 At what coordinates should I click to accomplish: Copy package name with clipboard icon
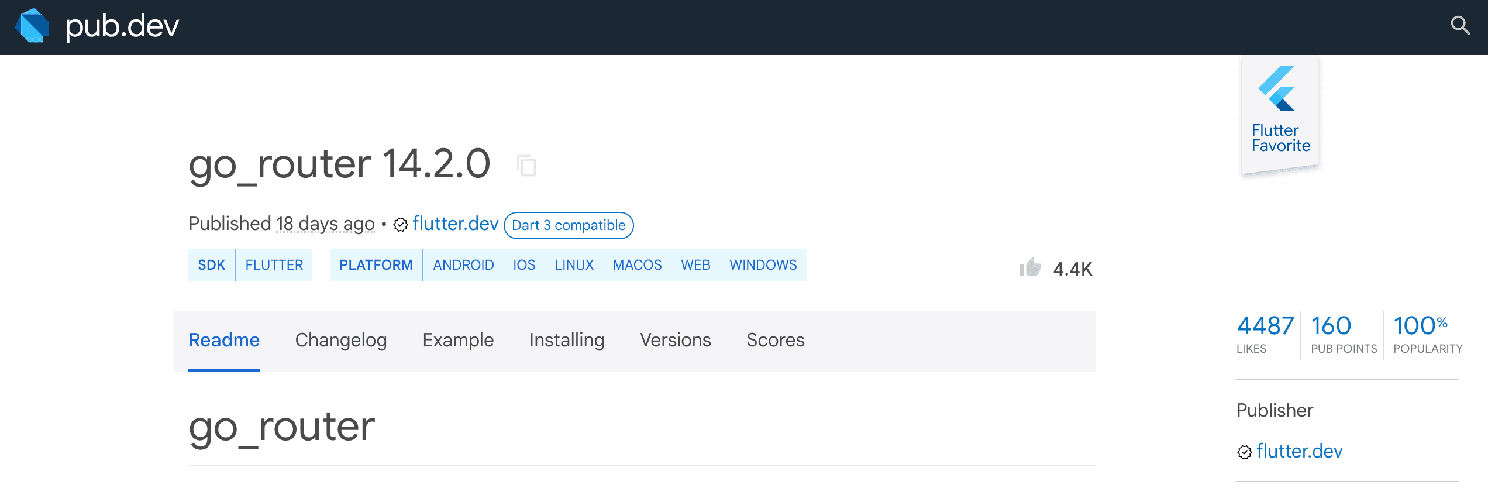526,166
